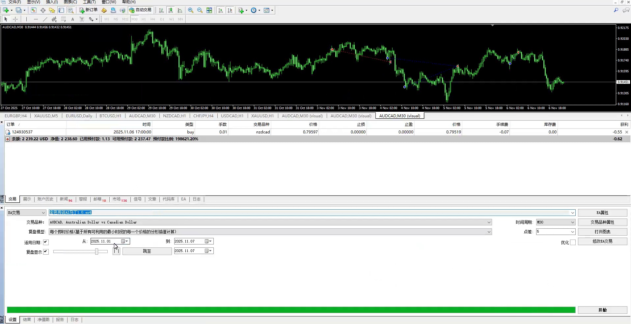Click the New Chart toolbar icon

(6, 10)
